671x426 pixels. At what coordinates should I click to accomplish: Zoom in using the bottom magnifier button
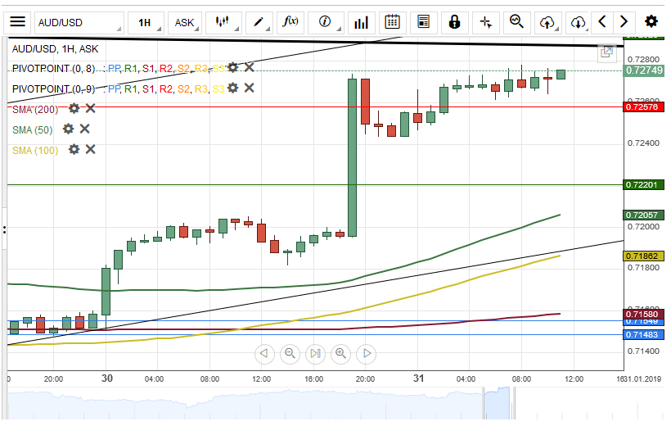point(341,354)
